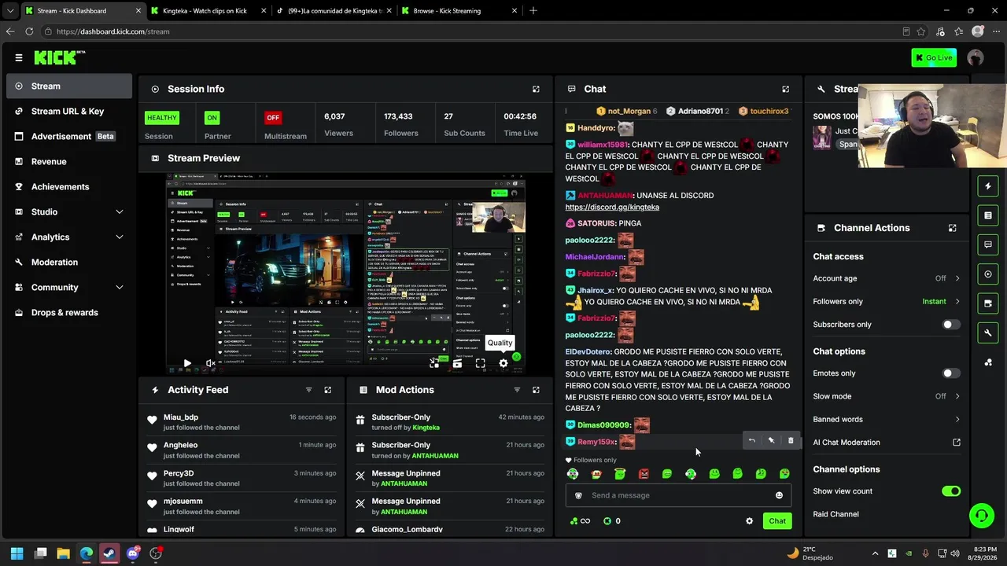Screen dimensions: 1007x566
Task: Open Kingteka link in Mod Actions
Action: click(426, 428)
